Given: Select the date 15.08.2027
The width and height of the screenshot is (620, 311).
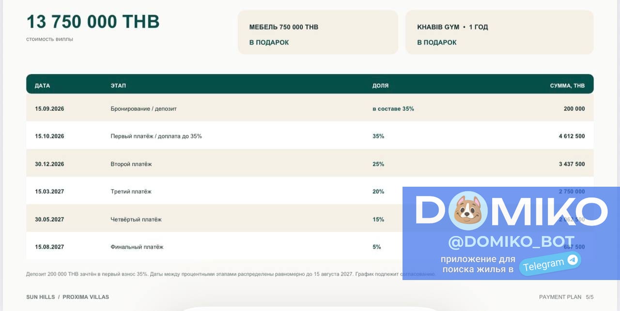Looking at the screenshot, I should 49,247.
